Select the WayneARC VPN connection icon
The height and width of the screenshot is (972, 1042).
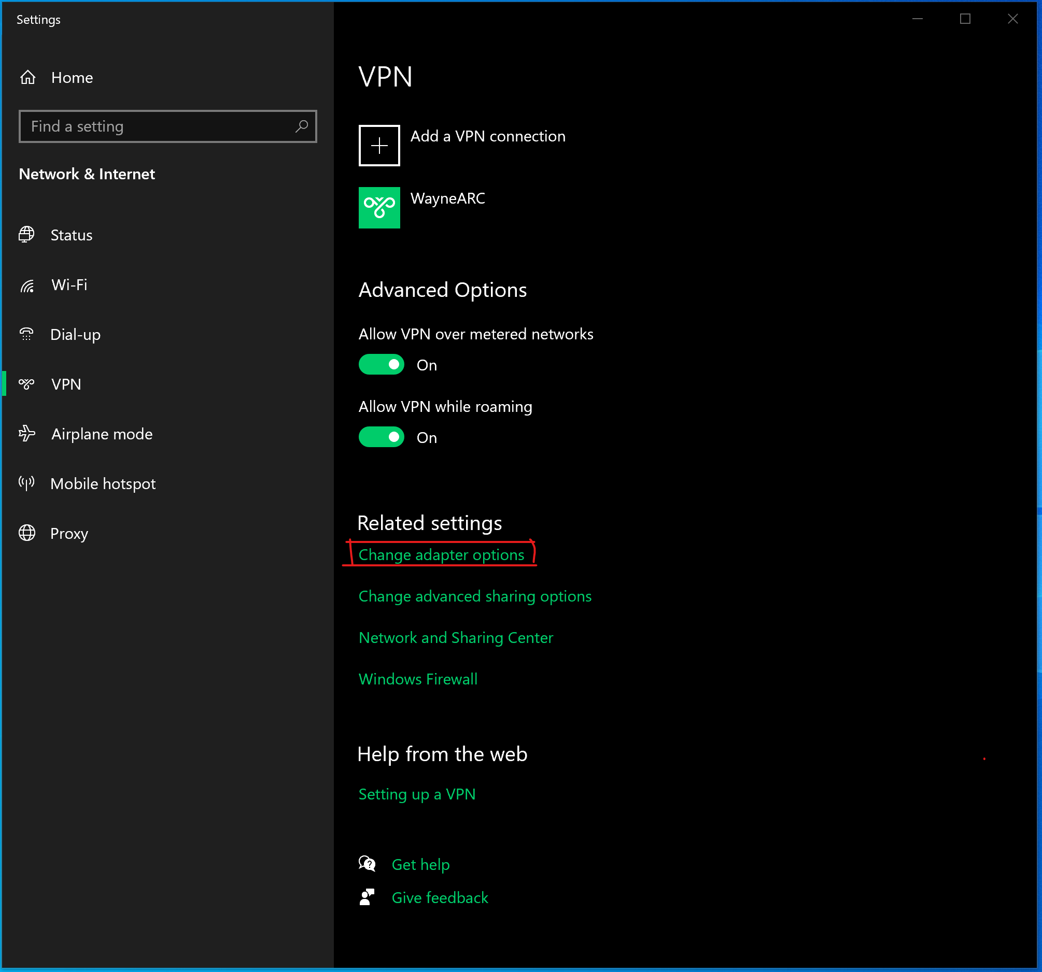click(379, 207)
